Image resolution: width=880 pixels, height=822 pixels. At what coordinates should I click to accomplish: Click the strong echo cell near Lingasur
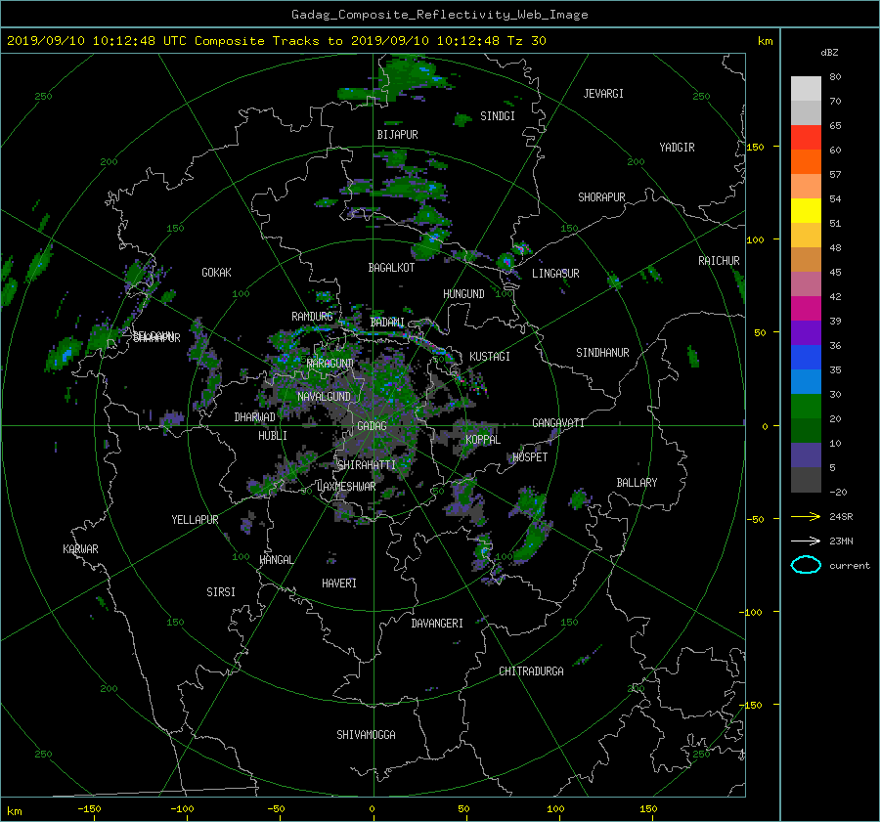pos(506,260)
